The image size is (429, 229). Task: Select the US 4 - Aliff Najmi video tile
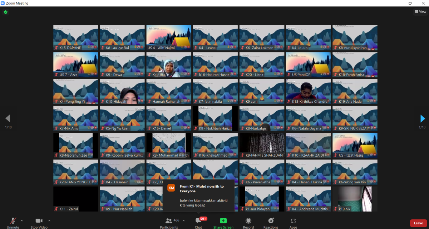169,37
